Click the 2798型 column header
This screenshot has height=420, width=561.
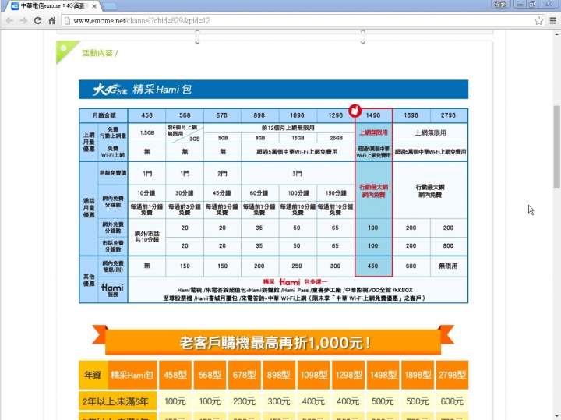point(452,375)
